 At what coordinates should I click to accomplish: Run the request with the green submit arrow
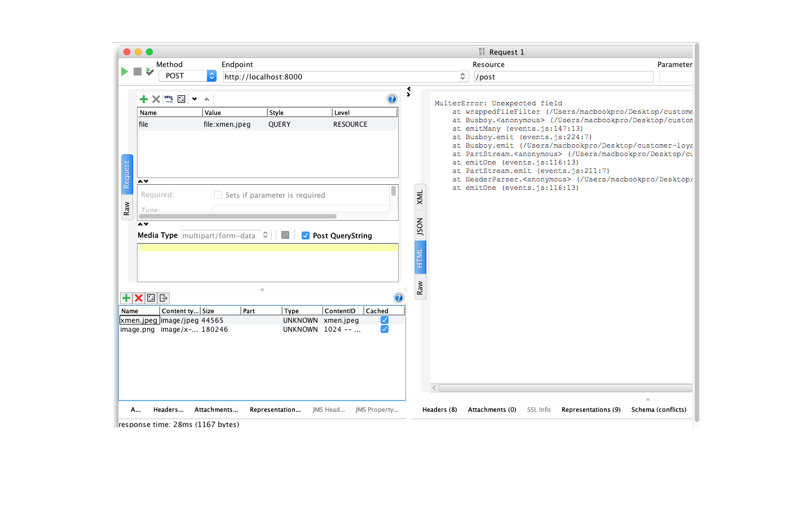click(125, 72)
